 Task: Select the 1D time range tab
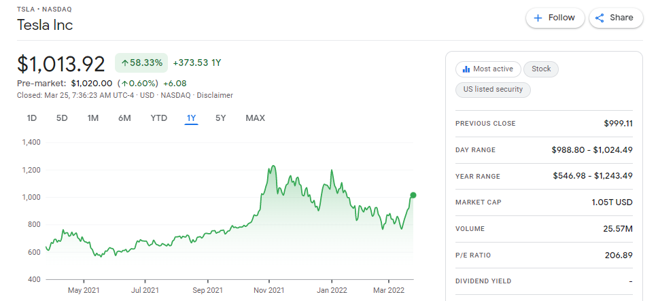32,118
